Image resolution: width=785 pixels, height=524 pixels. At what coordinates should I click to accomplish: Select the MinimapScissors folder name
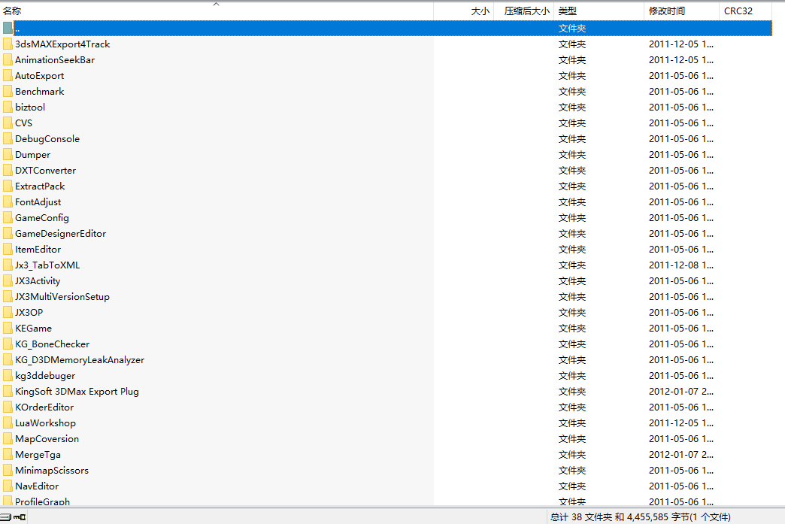coord(52,471)
